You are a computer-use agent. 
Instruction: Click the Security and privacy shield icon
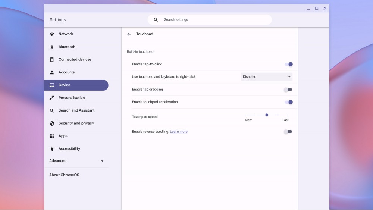[x=52, y=123]
